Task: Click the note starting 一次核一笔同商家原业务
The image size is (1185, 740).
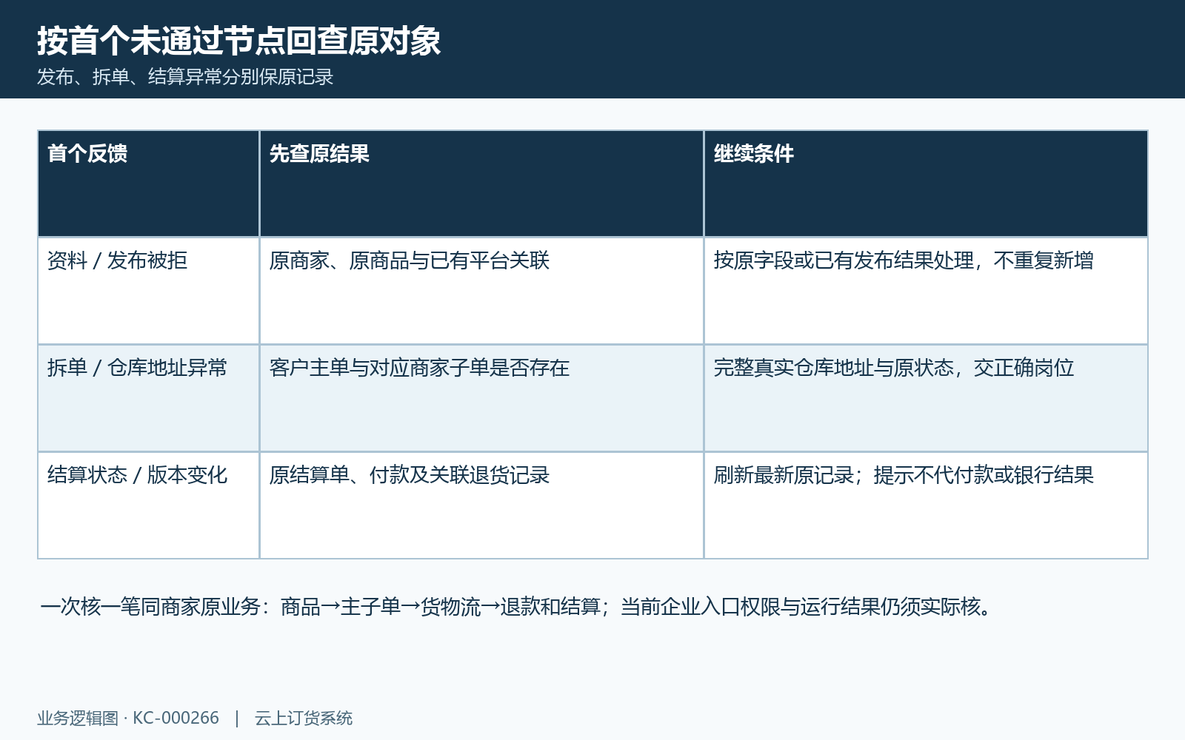Action: [x=516, y=607]
